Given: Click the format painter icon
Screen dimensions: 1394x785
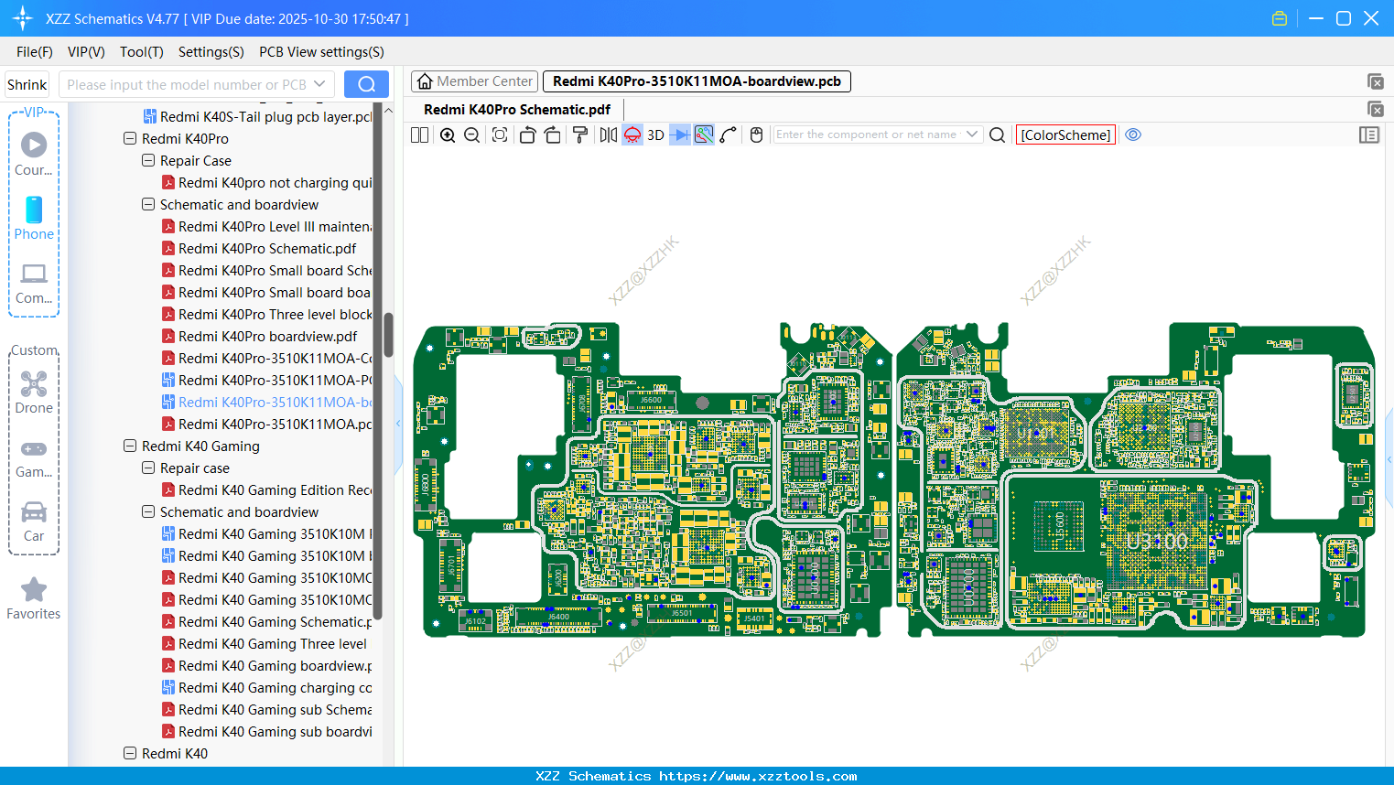Looking at the screenshot, I should pyautogui.click(x=580, y=135).
